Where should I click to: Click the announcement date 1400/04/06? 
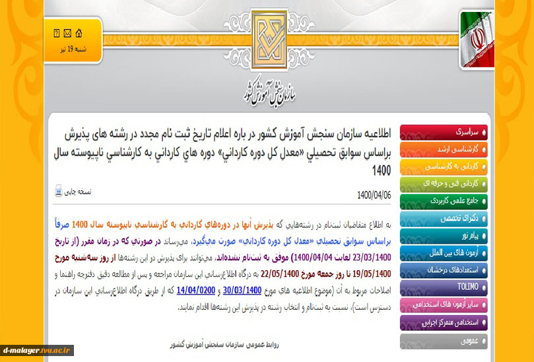[x=374, y=196]
